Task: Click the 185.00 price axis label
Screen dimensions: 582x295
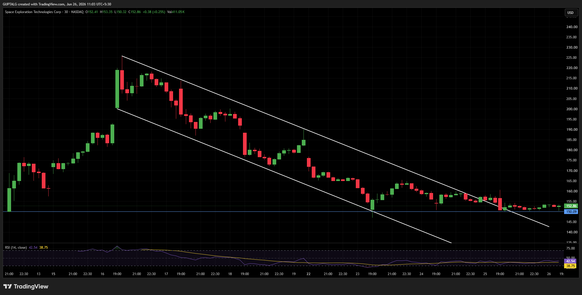Action: click(x=572, y=140)
